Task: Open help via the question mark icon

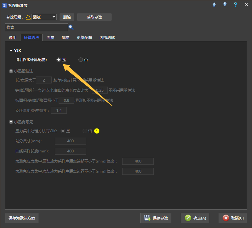Action: tap(235, 4)
